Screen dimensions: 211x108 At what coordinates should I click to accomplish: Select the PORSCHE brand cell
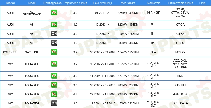[x=10, y=52]
